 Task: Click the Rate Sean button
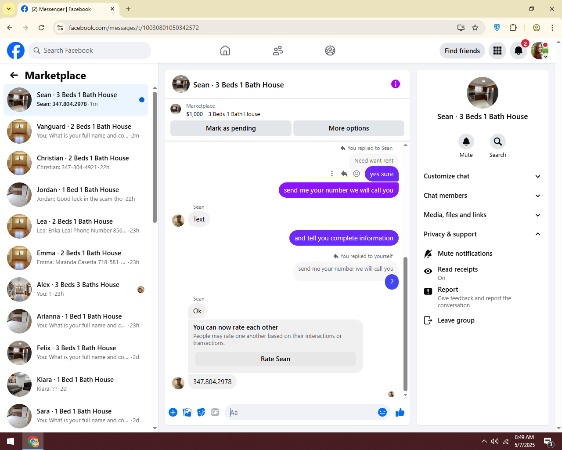tap(275, 359)
